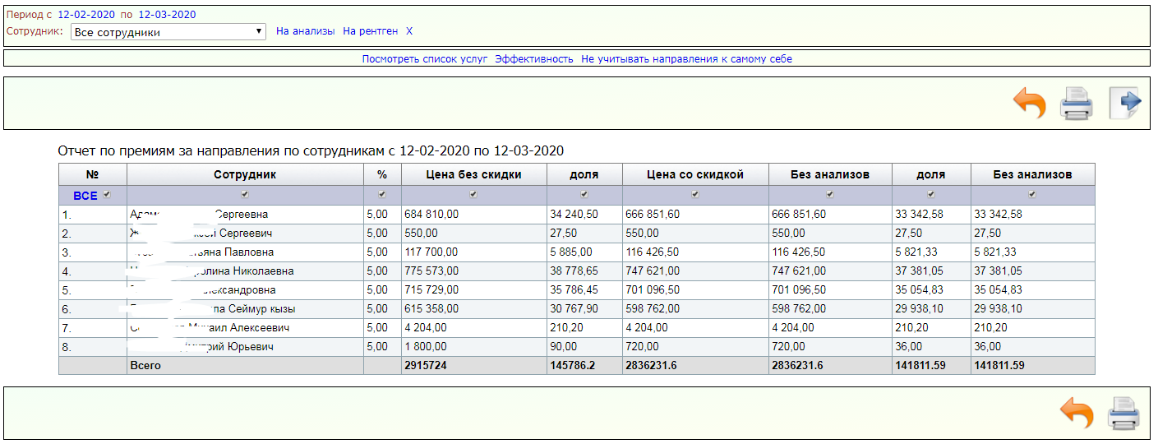Open the На рентген link
1158x444 pixels.
point(370,31)
